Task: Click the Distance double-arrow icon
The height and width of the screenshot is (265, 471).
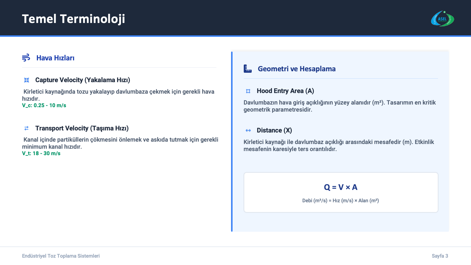Action: click(248, 130)
